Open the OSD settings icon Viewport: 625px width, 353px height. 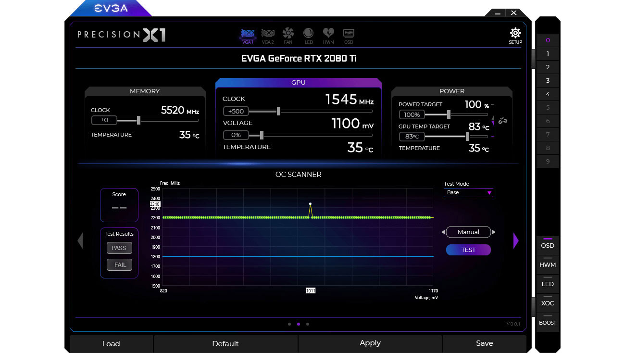(349, 36)
